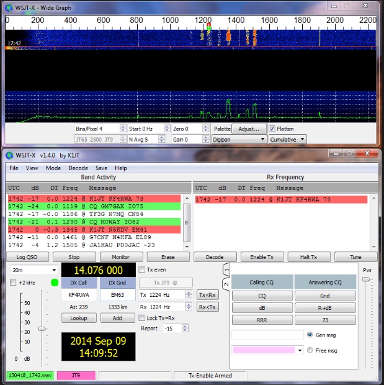Viewport: 384px width, 385px height.
Task: Open the Mode menu
Action: (53, 168)
